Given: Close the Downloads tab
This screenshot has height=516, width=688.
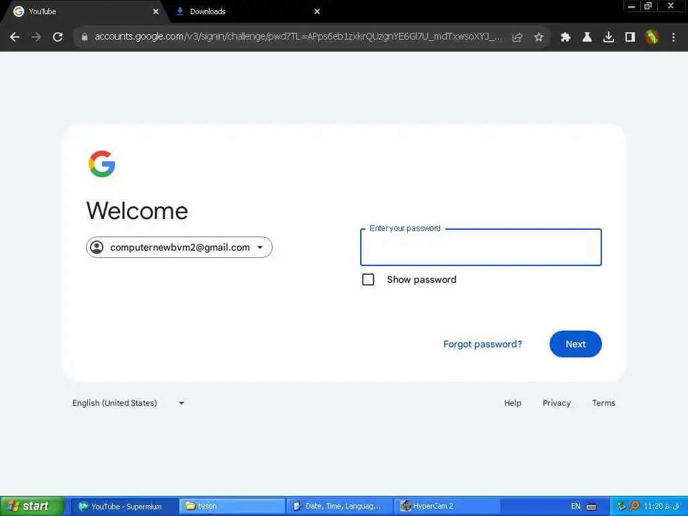Looking at the screenshot, I should tap(317, 11).
